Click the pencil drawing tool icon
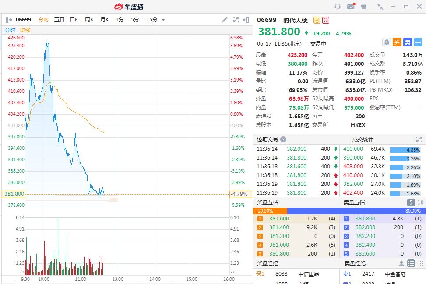The image size is (426, 284). (225, 20)
